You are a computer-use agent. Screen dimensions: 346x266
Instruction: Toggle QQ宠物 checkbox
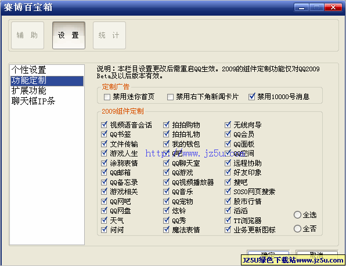point(166,201)
